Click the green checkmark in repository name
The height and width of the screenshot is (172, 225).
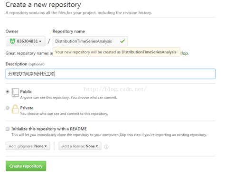click(x=122, y=41)
